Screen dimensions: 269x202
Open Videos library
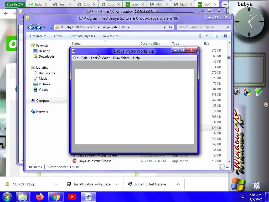coord(43,90)
